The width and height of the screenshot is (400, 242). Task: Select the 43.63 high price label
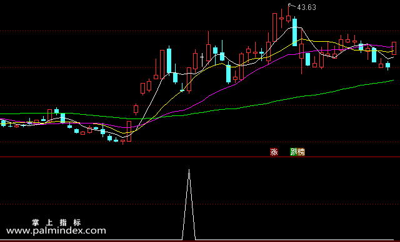point(307,7)
